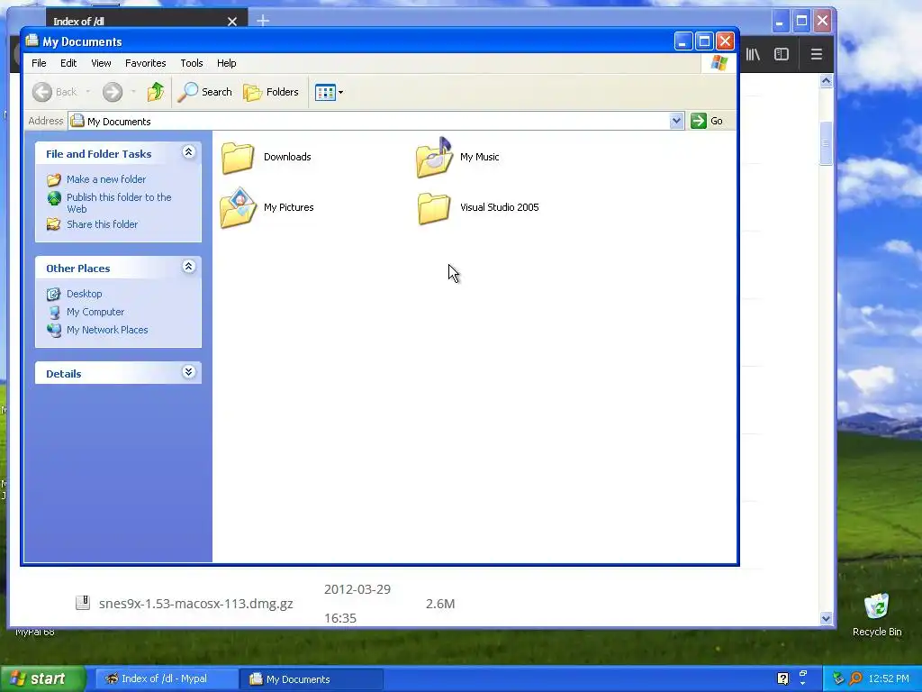Collapse the Other Places panel
The width and height of the screenshot is (922, 692).
189,267
